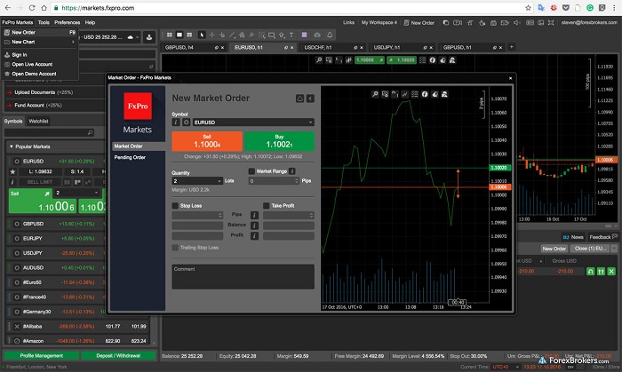The image size is (622, 372).
Task: Switch to the Watchlist tab
Action: tap(38, 122)
